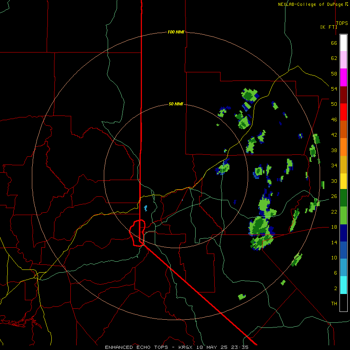
Task: Click the 50 NMI range ring label
Action: [x=176, y=104]
